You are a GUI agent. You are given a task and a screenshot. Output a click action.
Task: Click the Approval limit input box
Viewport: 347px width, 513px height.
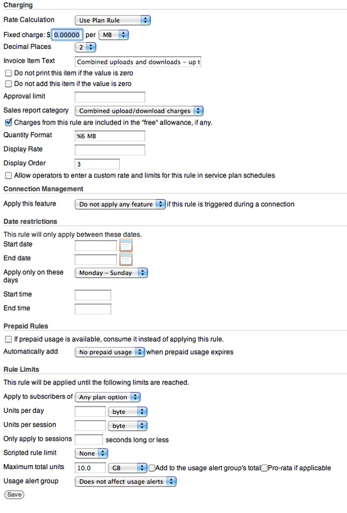[110, 97]
